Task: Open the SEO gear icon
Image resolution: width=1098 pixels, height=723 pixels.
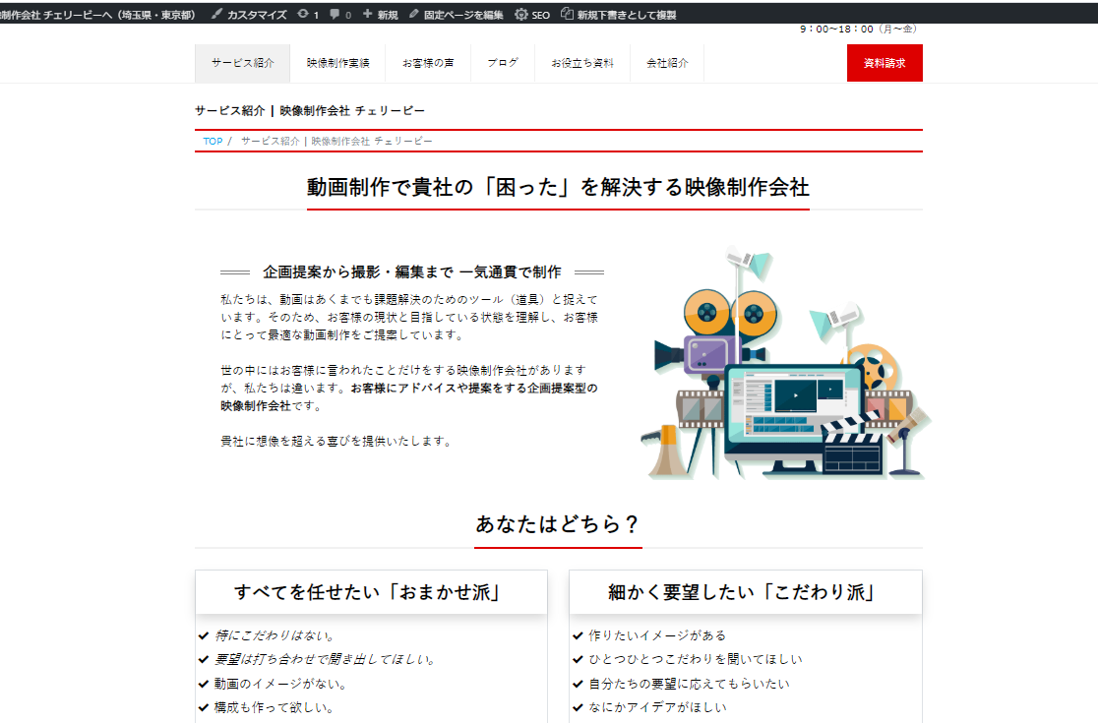Action: [x=521, y=15]
